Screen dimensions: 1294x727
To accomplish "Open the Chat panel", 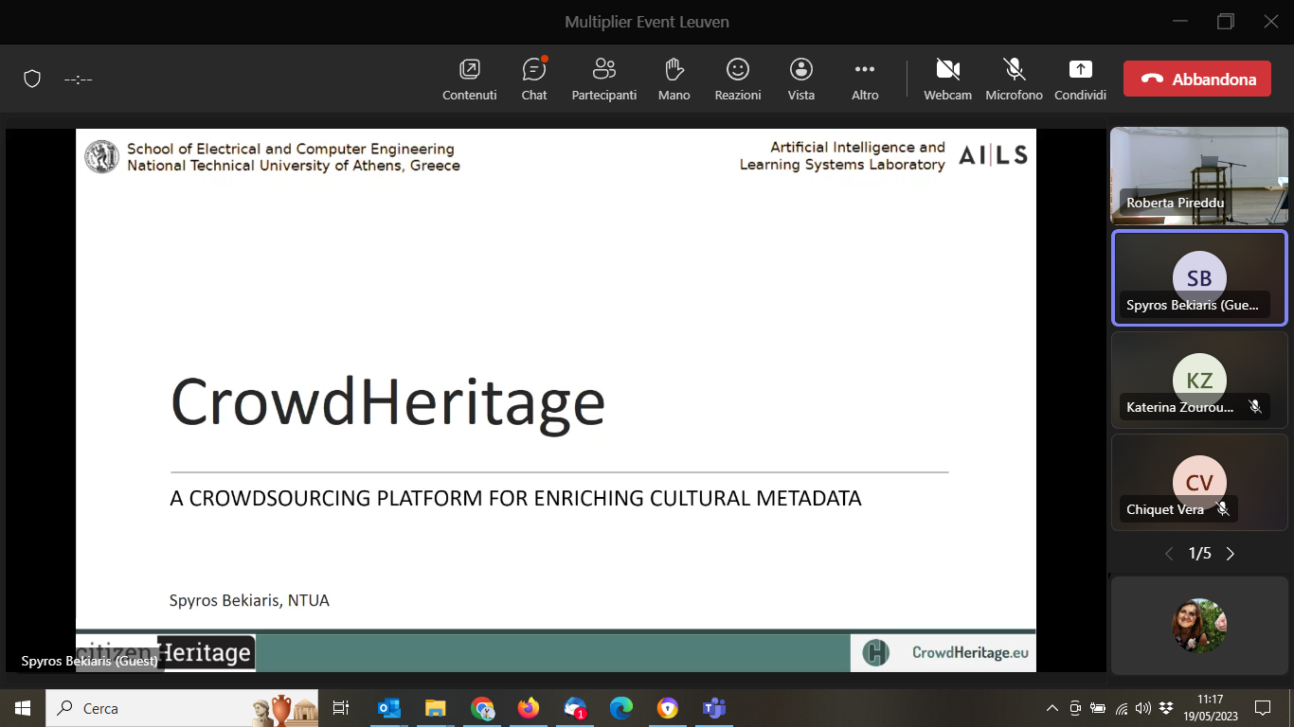I will pos(534,80).
